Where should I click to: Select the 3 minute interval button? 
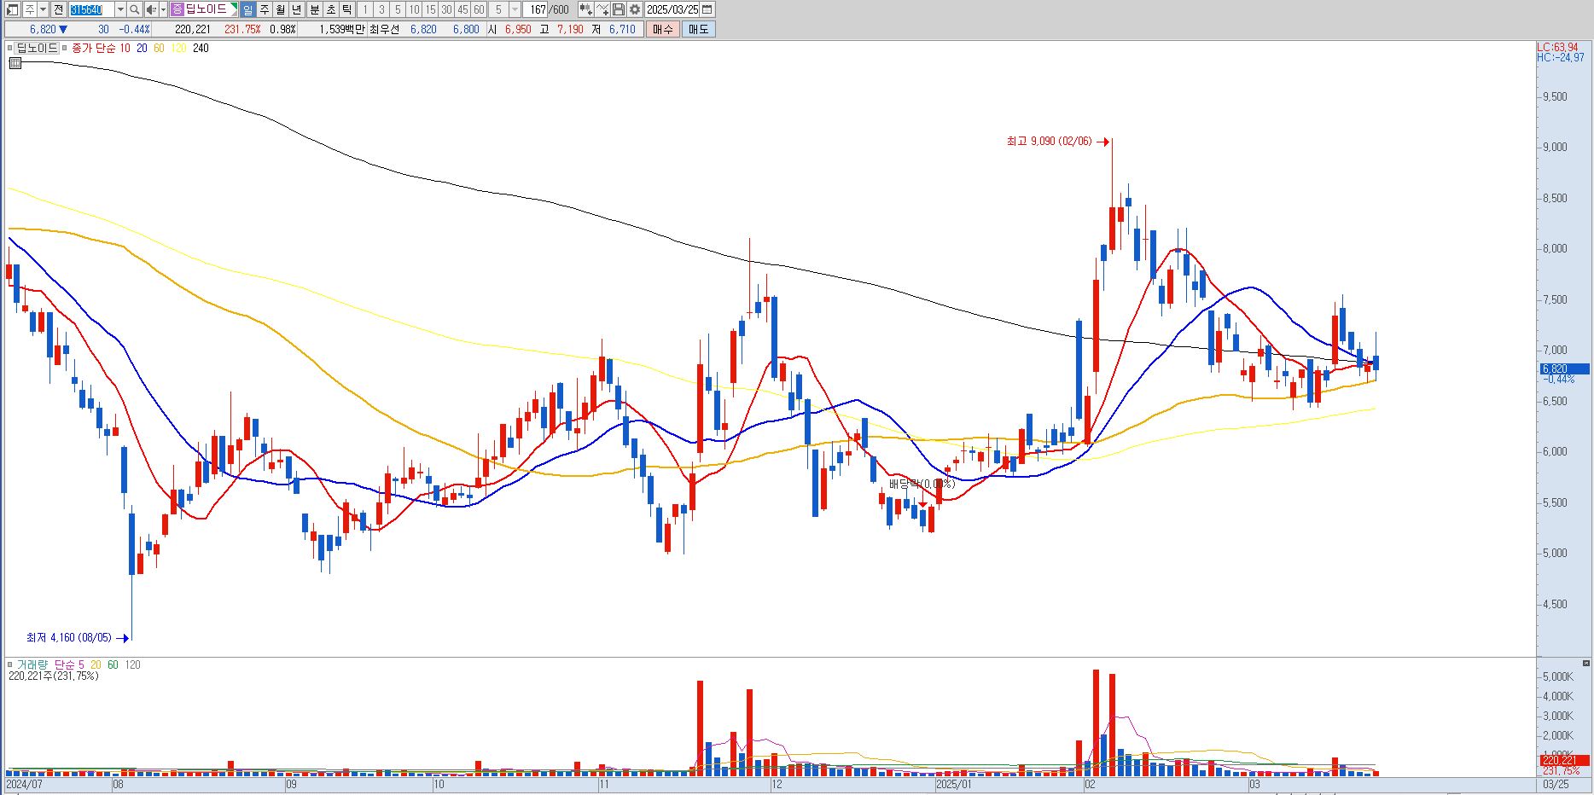(x=381, y=9)
